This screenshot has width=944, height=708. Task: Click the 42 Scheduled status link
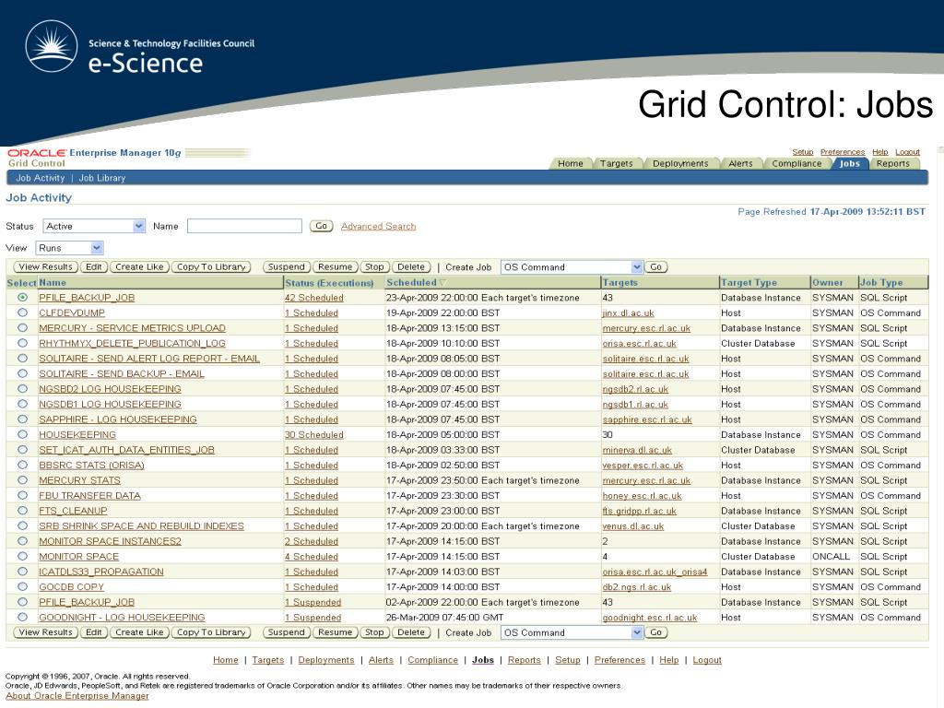(x=313, y=298)
